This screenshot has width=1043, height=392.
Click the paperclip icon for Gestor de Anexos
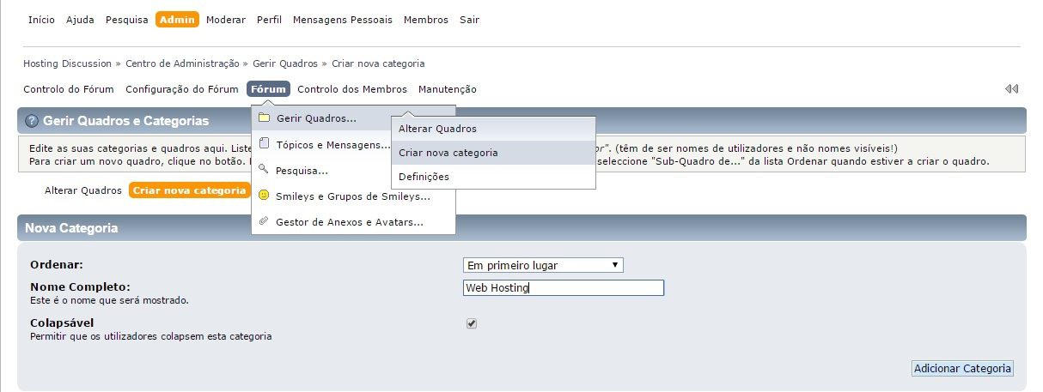coord(265,221)
